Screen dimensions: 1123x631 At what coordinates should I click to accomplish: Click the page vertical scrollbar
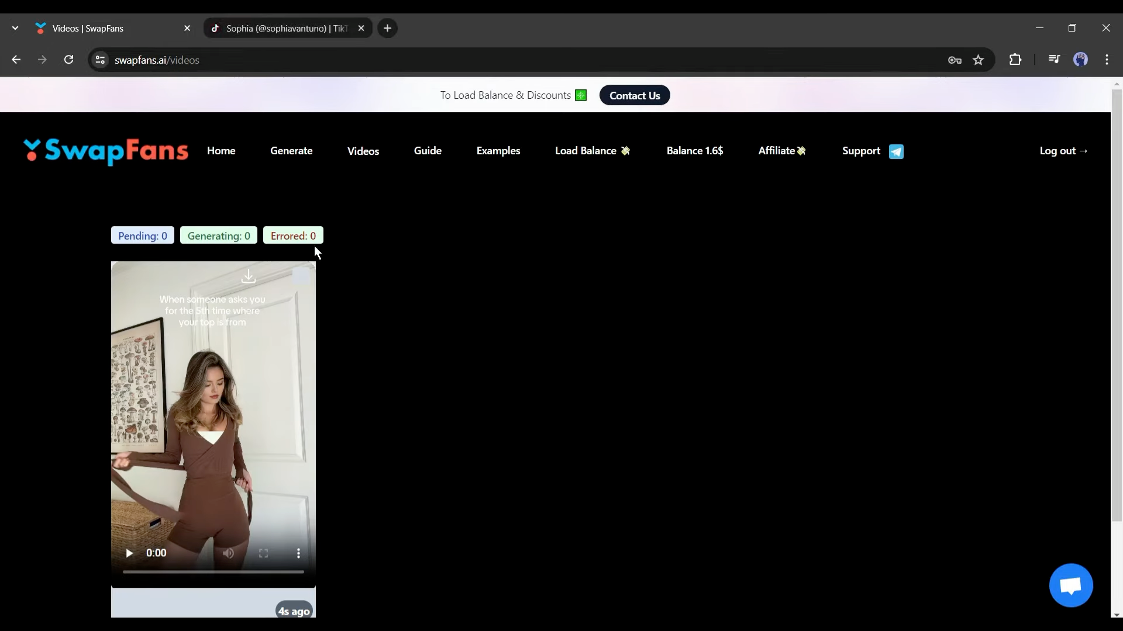[x=1117, y=304]
